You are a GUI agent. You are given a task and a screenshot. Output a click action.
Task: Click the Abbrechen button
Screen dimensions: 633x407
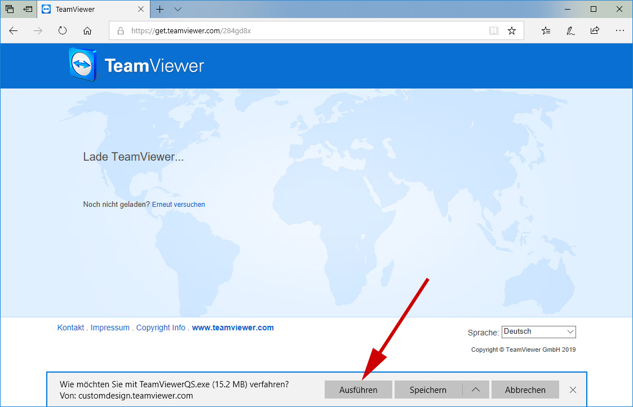point(525,390)
